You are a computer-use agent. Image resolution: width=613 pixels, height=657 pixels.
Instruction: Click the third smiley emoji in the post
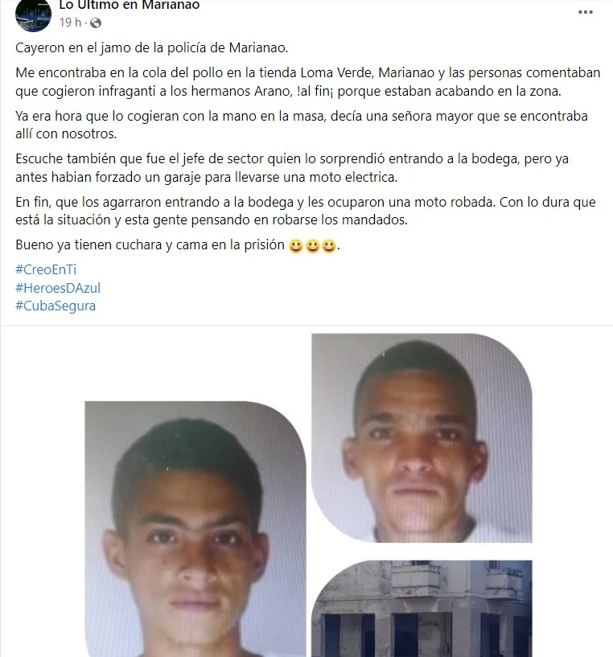click(x=329, y=245)
